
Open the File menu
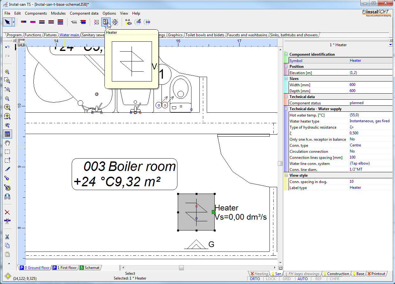pyautogui.click(x=7, y=13)
